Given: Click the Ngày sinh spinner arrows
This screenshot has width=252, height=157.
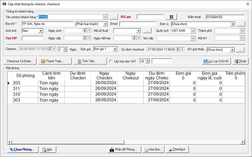Looking at the screenshot, I should (85, 30).
